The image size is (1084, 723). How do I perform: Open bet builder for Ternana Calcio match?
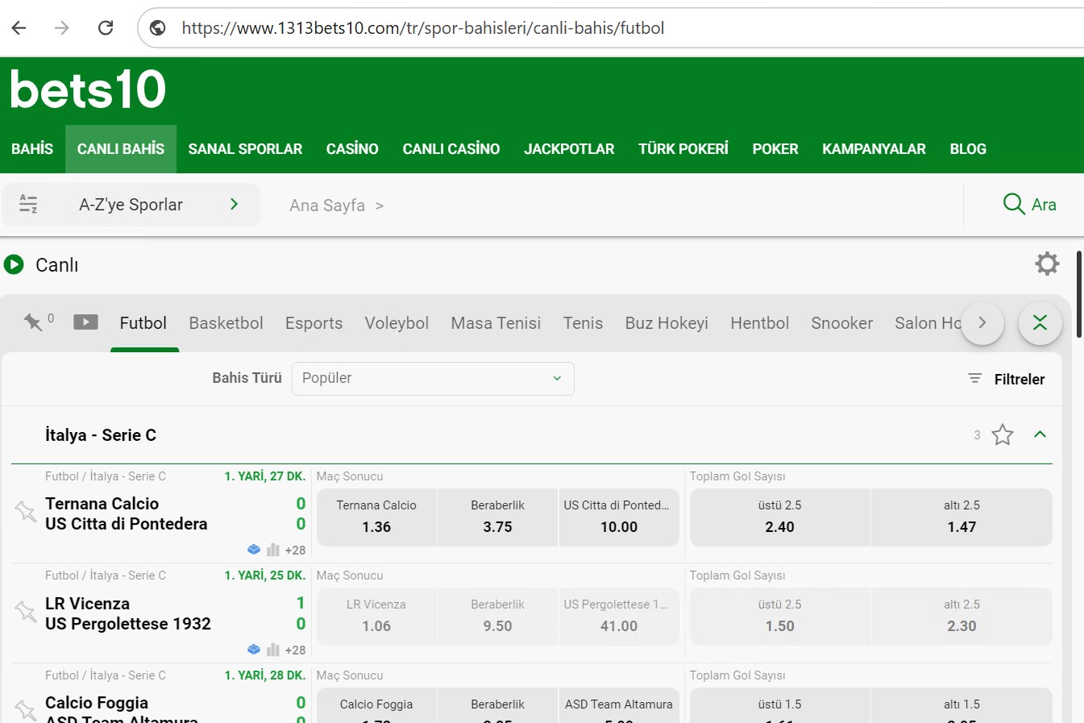tap(254, 550)
